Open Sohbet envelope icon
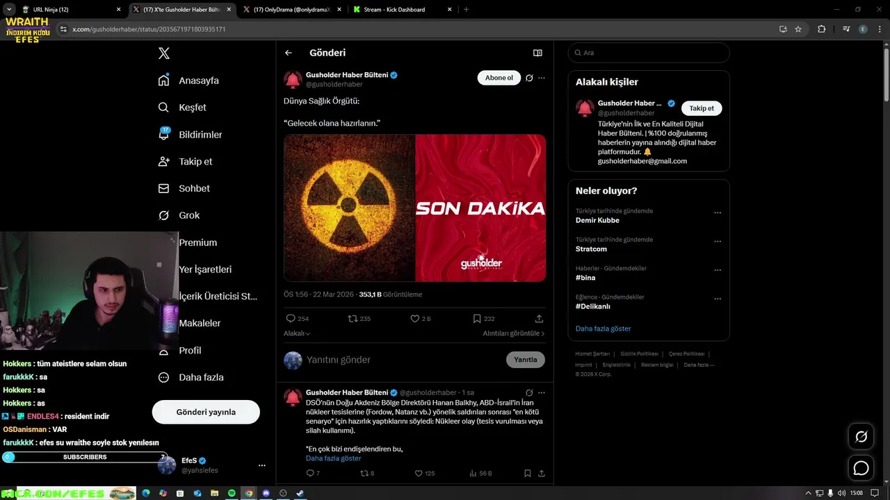The height and width of the screenshot is (500, 890). pyautogui.click(x=164, y=188)
